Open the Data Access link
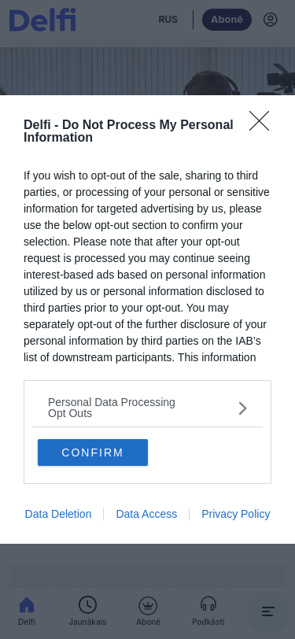The image size is (295, 639). coord(146,514)
